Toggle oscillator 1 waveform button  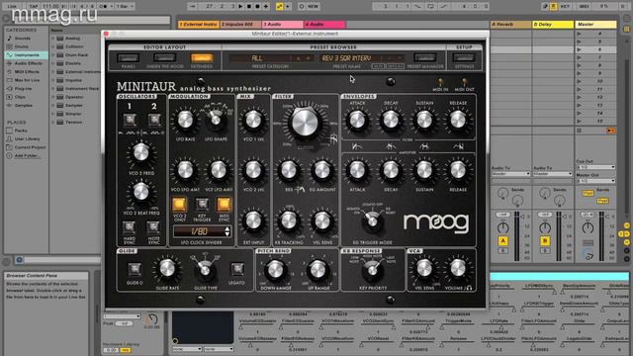(130, 120)
